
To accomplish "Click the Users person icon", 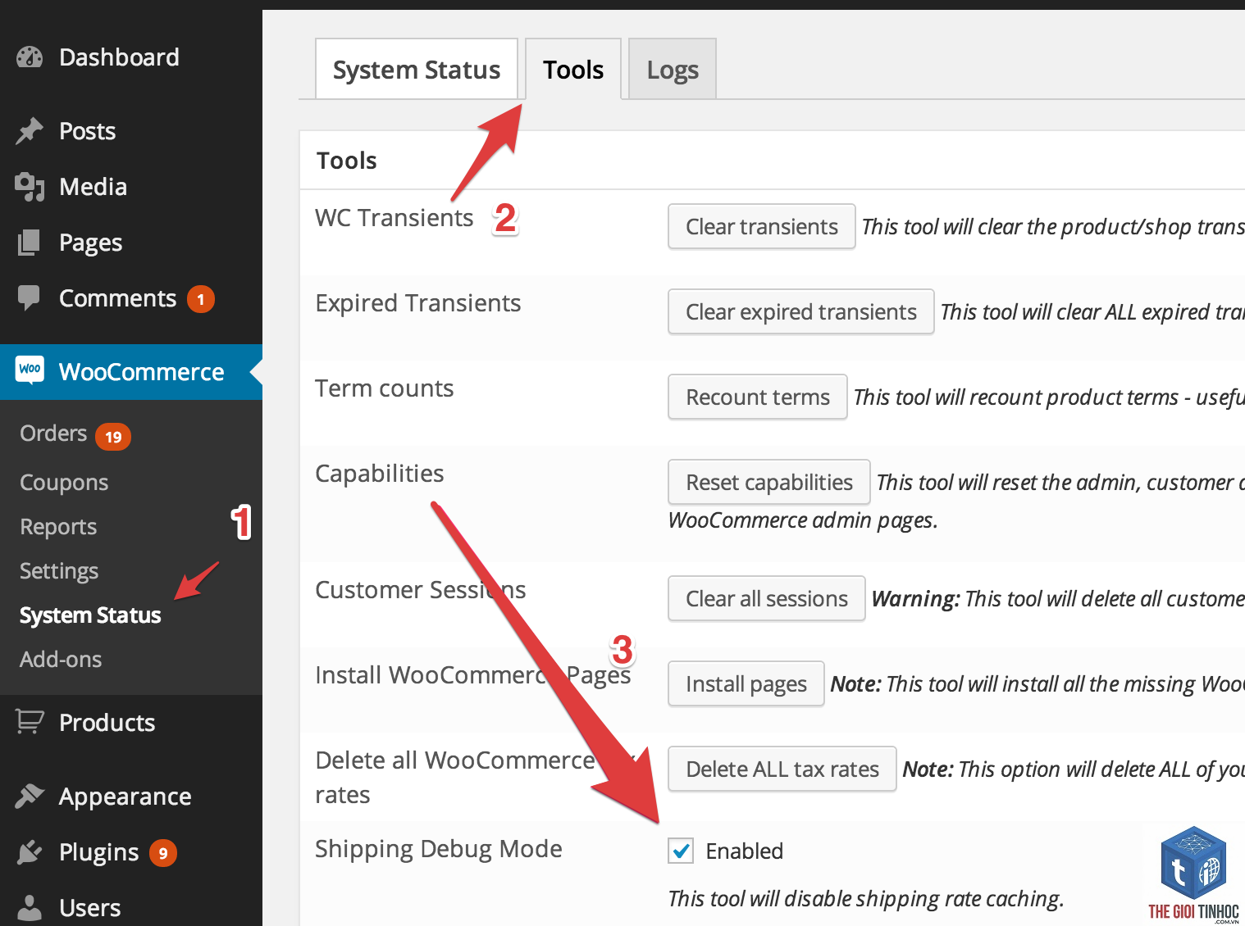I will coord(30,908).
